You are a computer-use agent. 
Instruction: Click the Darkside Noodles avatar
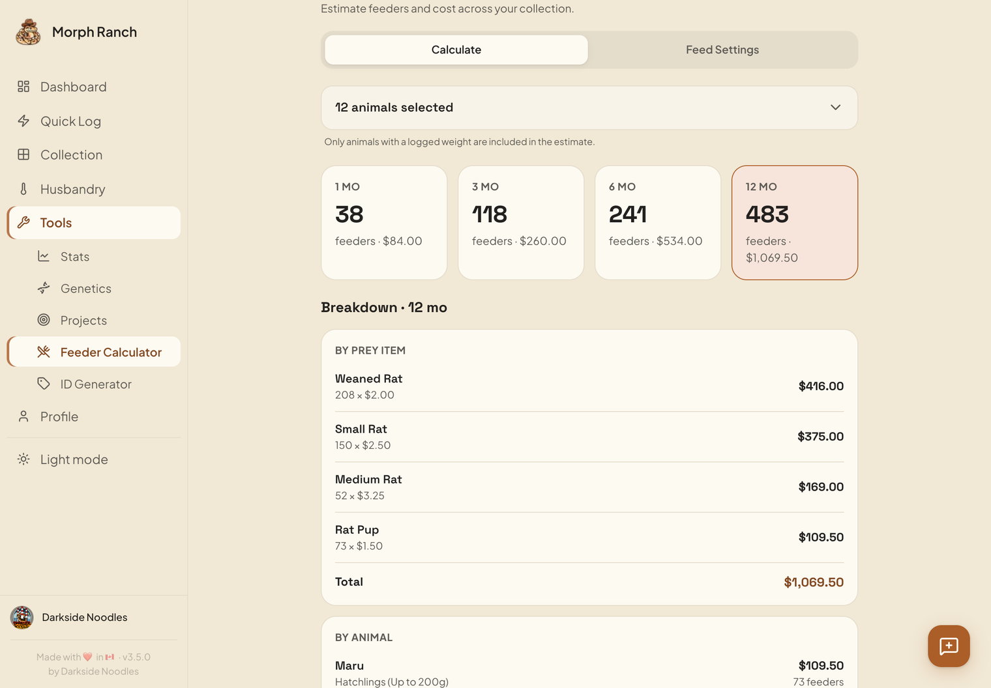[22, 618]
